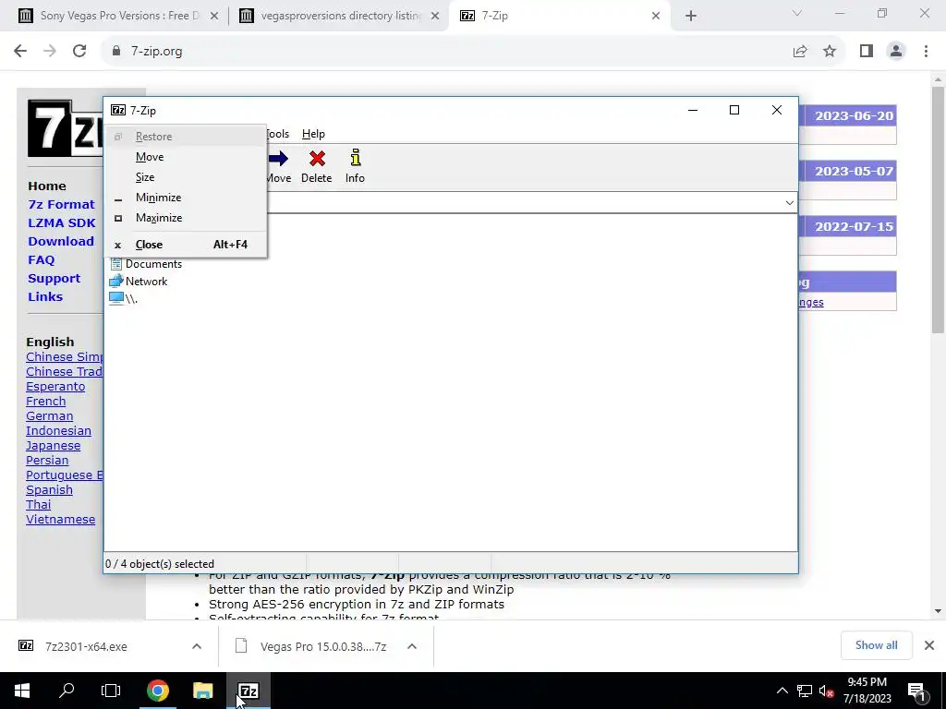Open Chrome tab search chevron
946x709 pixels.
[x=797, y=13]
